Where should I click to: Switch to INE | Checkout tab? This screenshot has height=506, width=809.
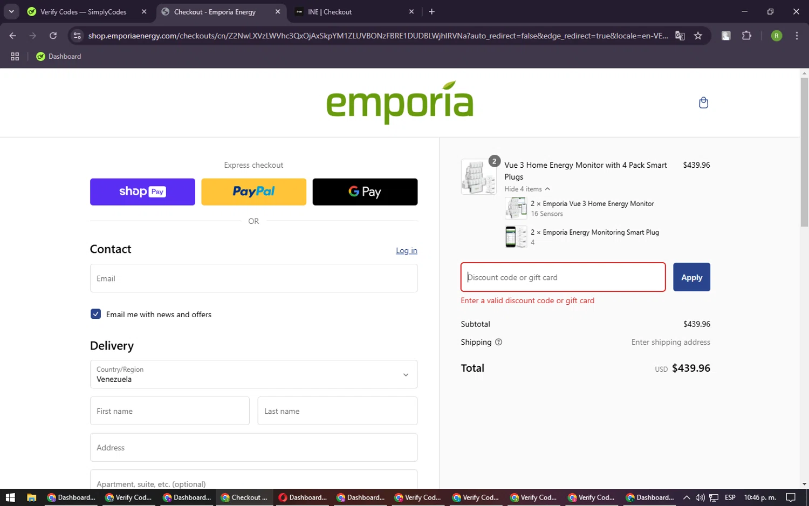pyautogui.click(x=330, y=11)
